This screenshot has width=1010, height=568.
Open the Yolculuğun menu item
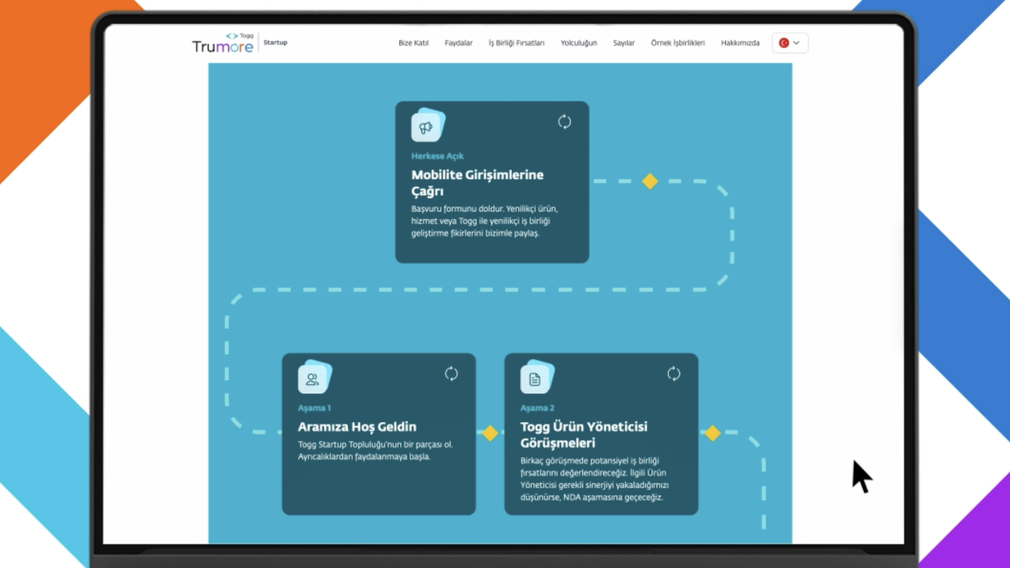[578, 43]
